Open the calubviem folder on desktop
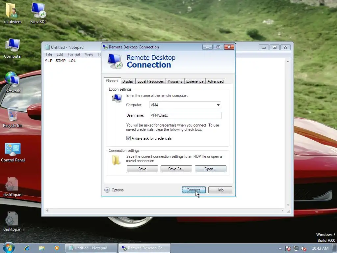This screenshot has width=337, height=253. click(13, 13)
